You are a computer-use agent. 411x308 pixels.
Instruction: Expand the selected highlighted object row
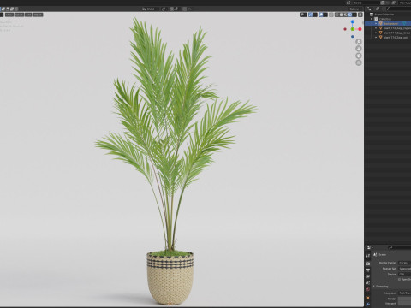376,23
